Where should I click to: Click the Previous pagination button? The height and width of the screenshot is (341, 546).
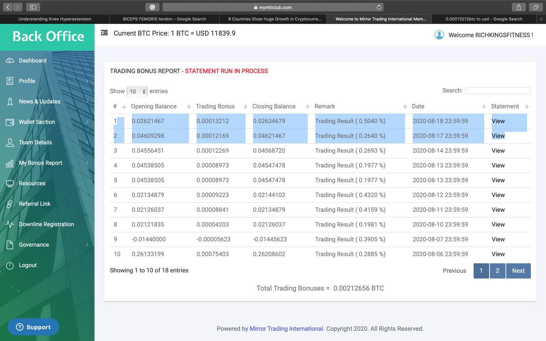coord(455,271)
